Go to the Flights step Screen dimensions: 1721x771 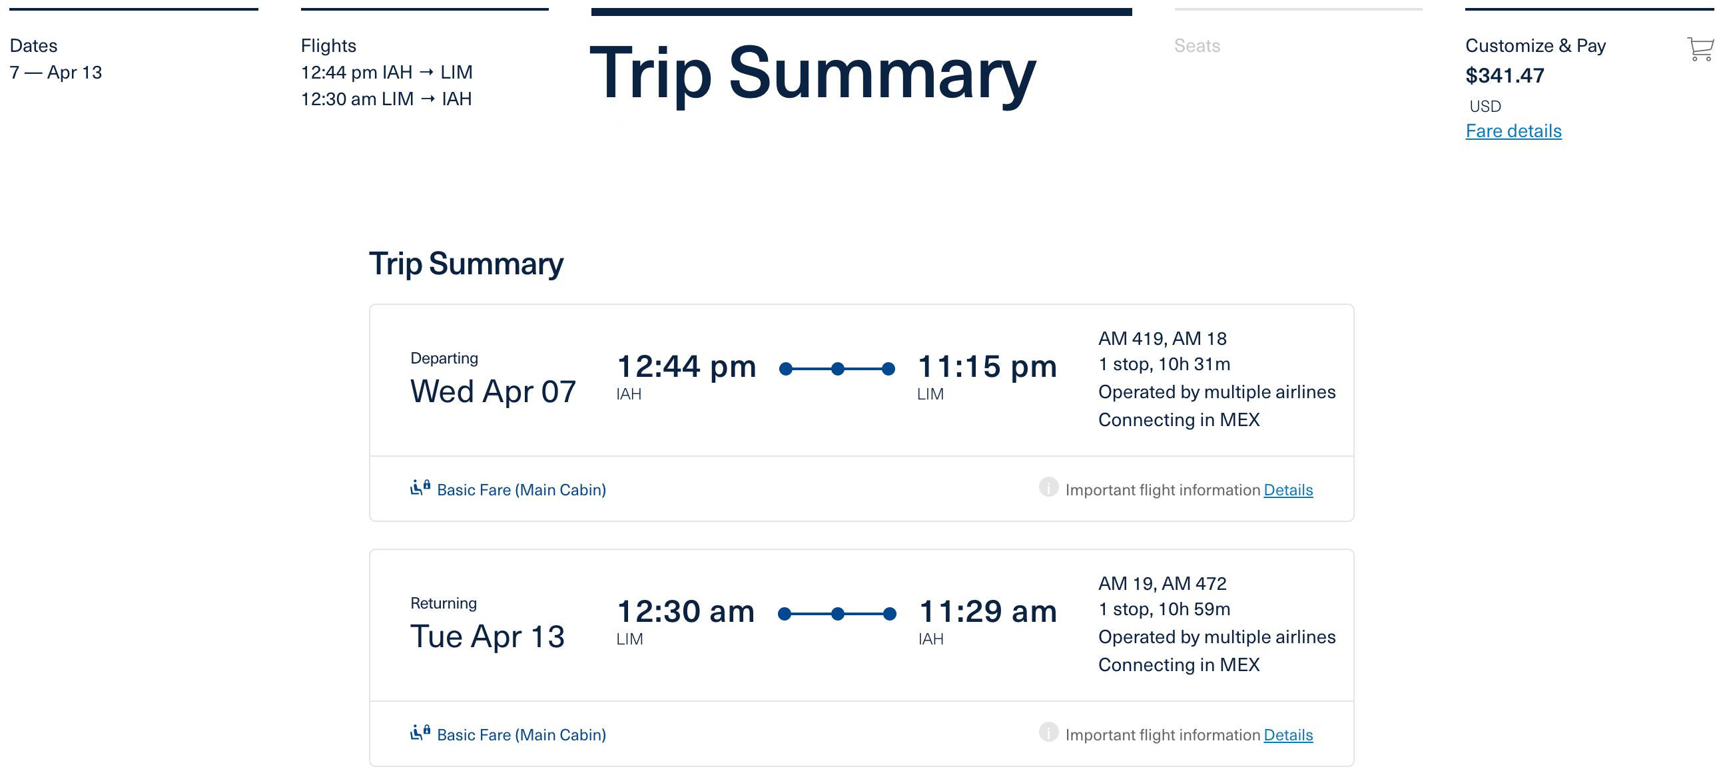(x=328, y=45)
